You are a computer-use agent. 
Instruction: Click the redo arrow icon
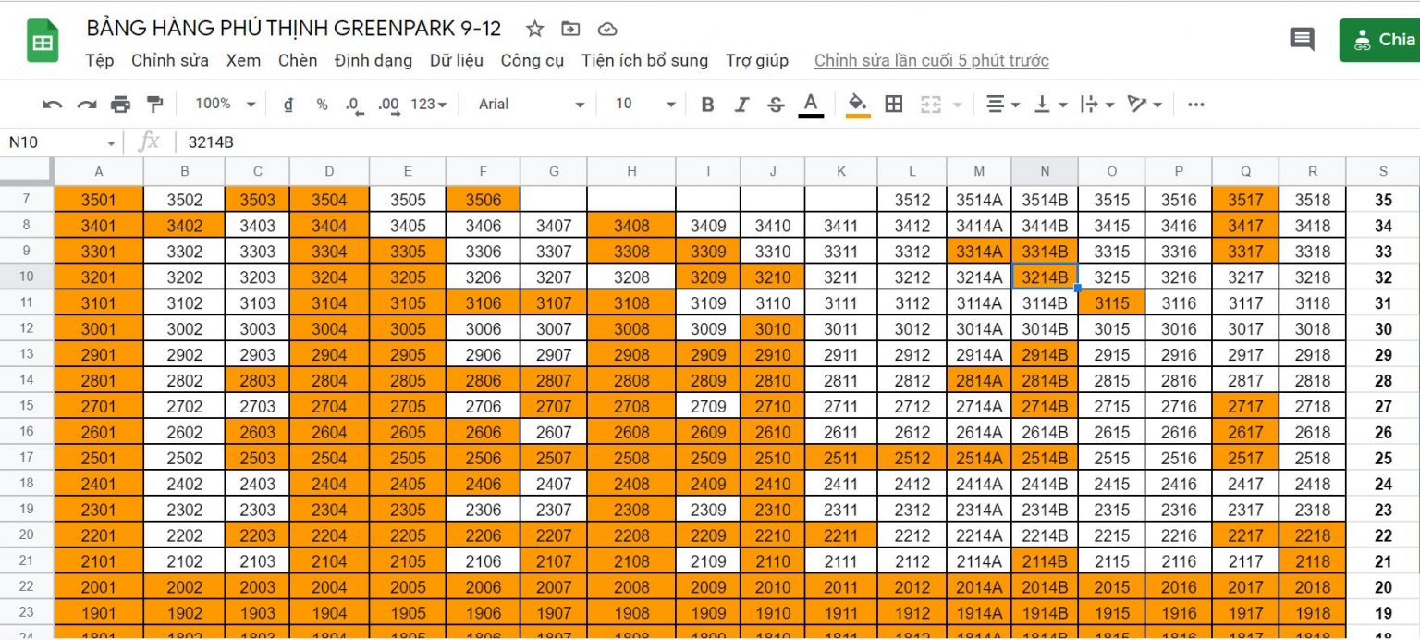[x=87, y=105]
